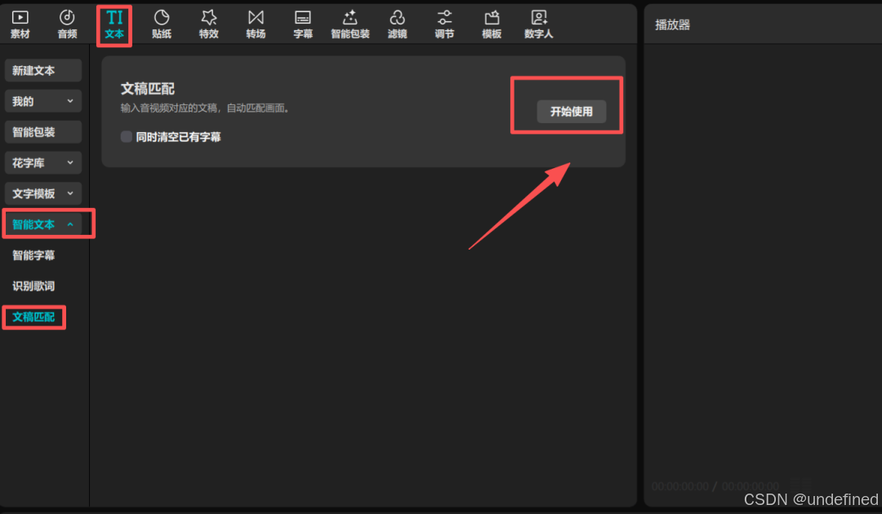Click the 播放器 panel title

point(672,24)
